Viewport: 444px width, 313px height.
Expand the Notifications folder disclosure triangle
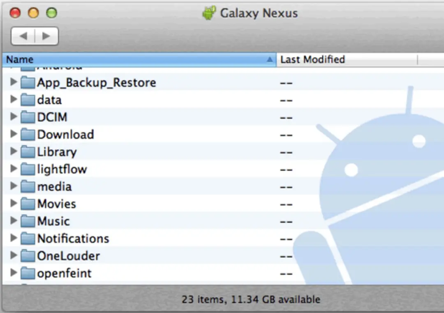click(13, 238)
